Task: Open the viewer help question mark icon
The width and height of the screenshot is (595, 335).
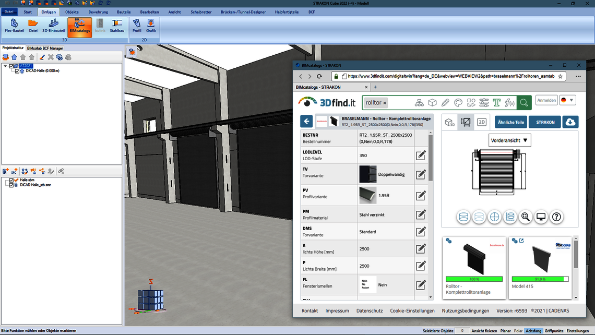Action: (x=556, y=217)
